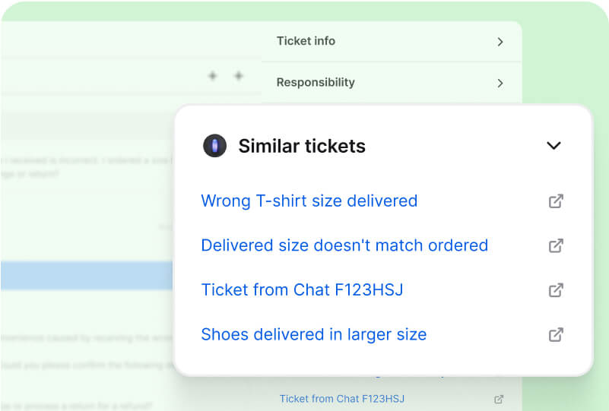Click external-link icon next to large Ticket from Chat F123HSJ
This screenshot has height=411, width=609.
[556, 290]
